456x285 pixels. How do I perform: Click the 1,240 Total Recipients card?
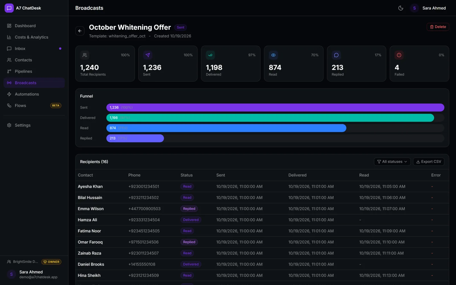[x=105, y=64]
